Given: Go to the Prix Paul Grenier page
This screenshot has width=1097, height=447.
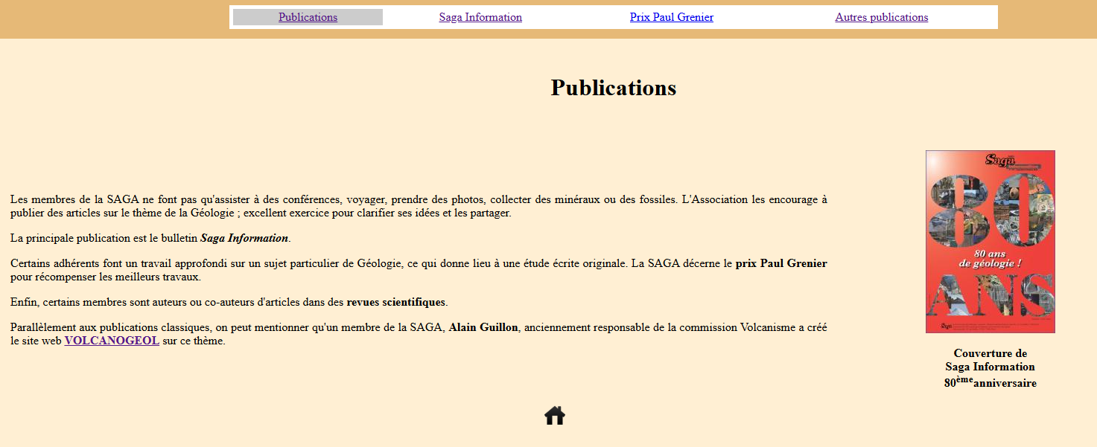Looking at the screenshot, I should point(671,17).
